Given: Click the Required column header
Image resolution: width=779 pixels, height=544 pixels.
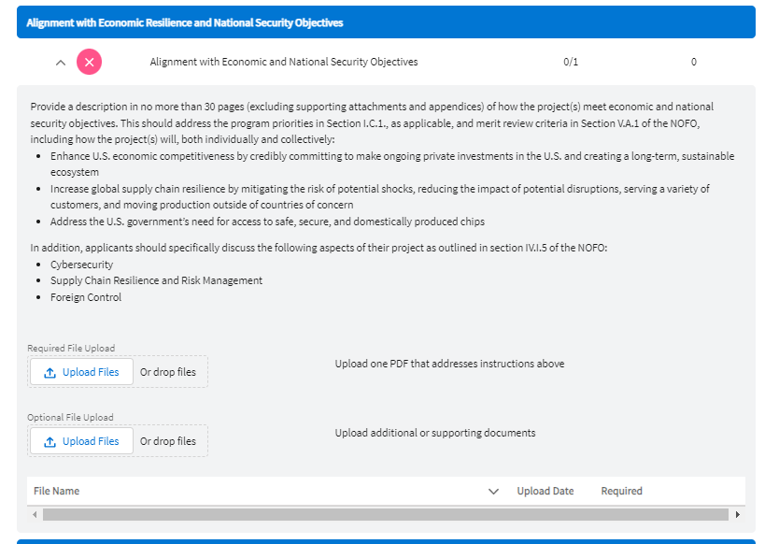Looking at the screenshot, I should pos(621,492).
